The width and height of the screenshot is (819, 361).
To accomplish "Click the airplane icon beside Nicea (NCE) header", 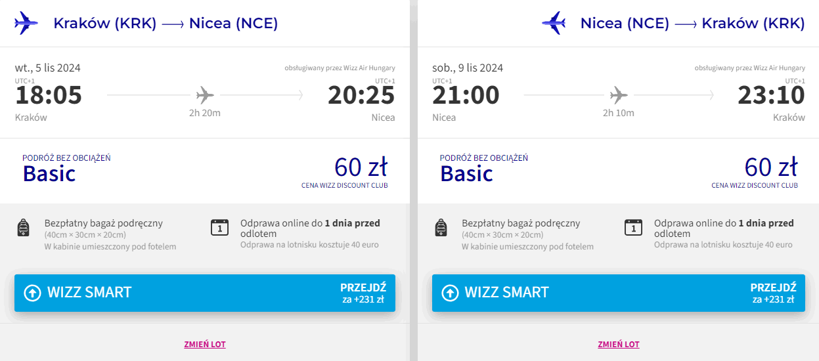I will [554, 24].
